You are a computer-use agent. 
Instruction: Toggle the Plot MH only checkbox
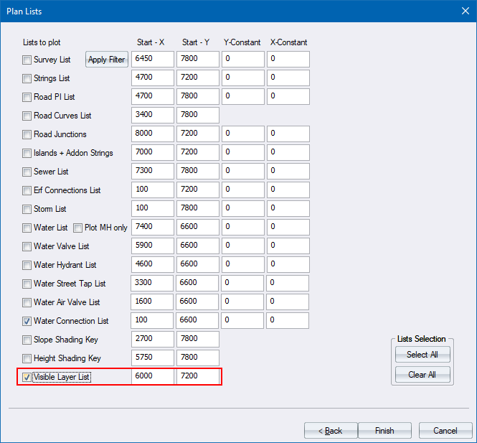point(78,228)
